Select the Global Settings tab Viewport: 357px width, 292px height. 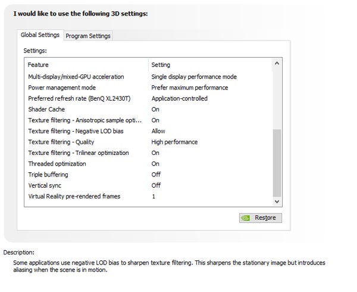tap(40, 35)
